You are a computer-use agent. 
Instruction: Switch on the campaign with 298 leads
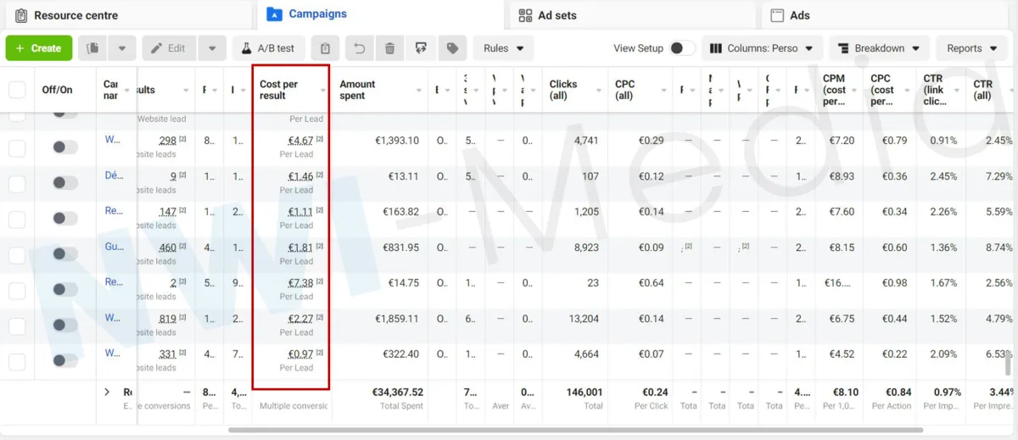tap(64, 147)
